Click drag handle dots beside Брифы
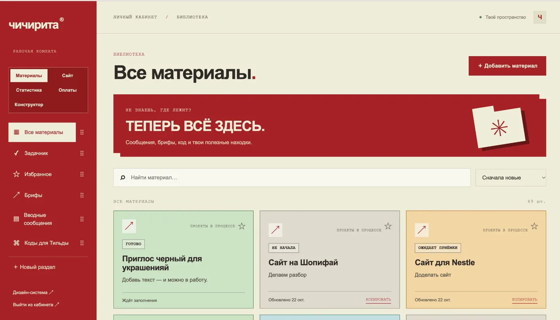 [x=82, y=195]
